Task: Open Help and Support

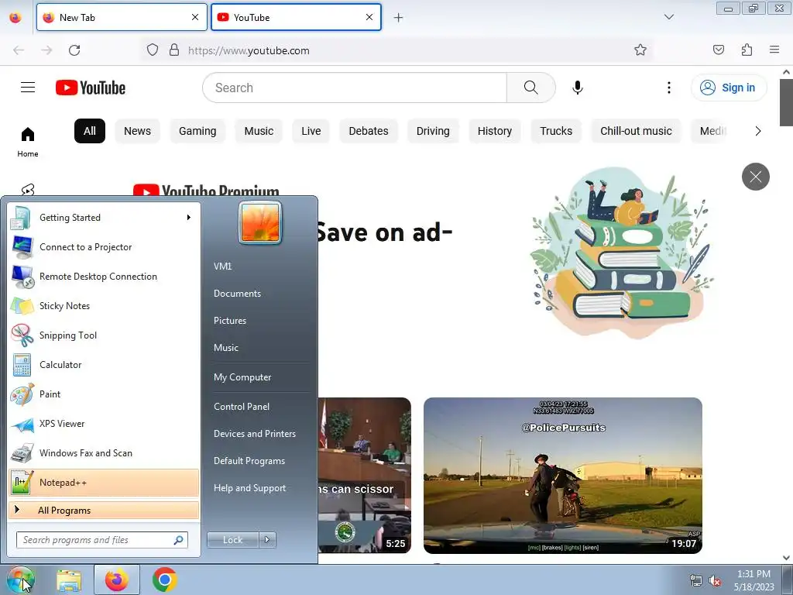Action: pyautogui.click(x=250, y=488)
